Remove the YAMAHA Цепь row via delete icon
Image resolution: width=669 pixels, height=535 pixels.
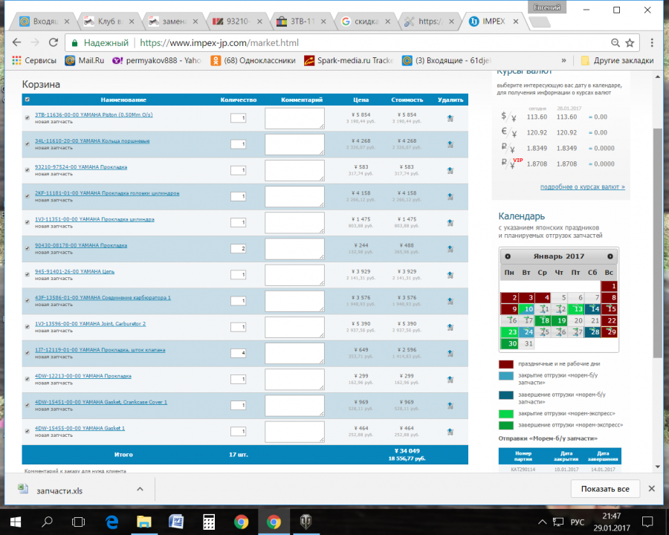coord(450,275)
